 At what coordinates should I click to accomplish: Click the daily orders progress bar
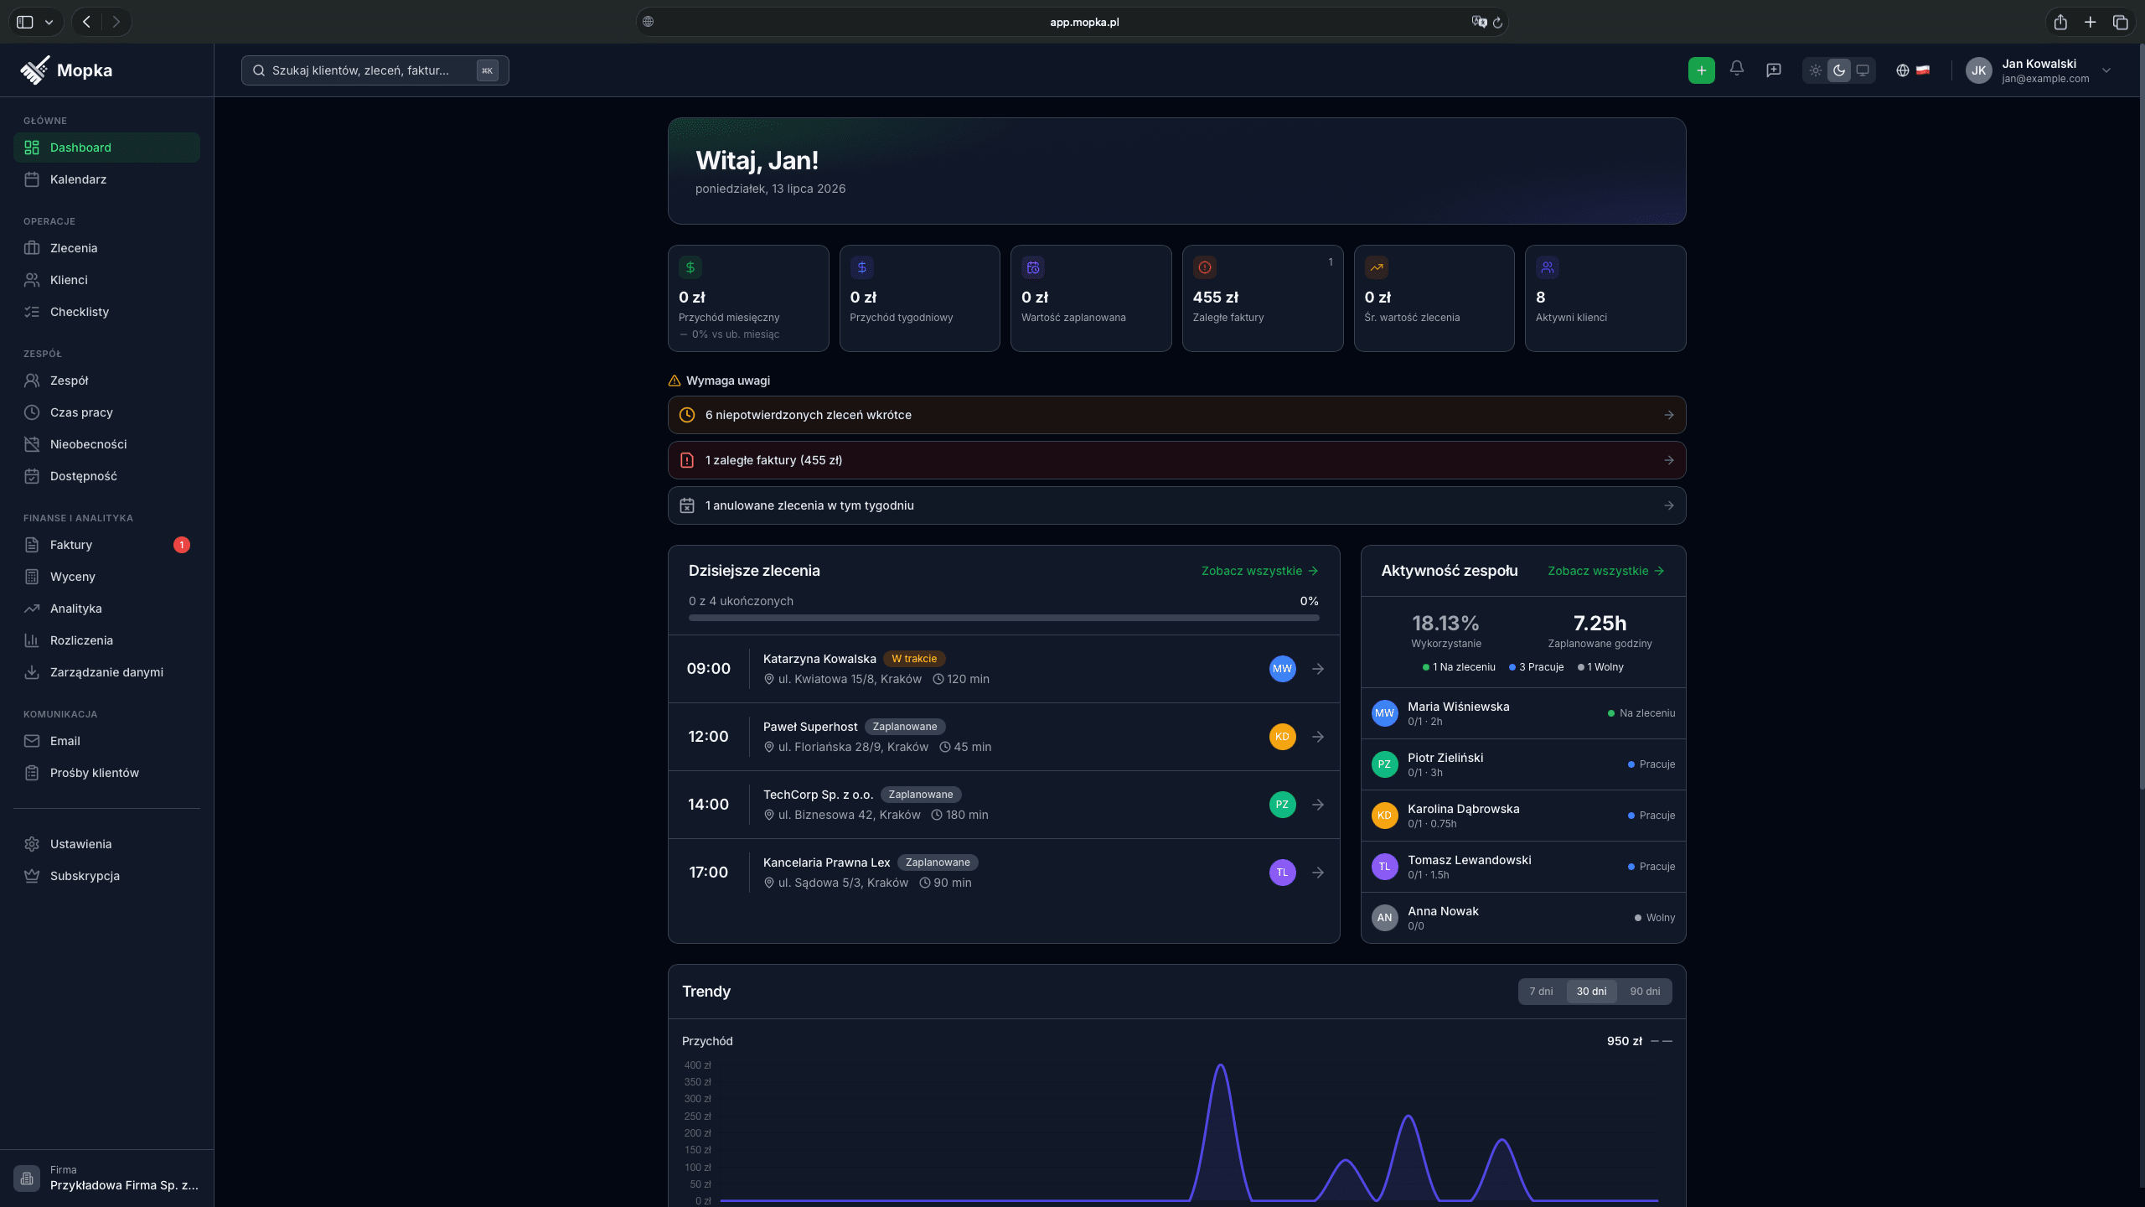[x=1004, y=618]
